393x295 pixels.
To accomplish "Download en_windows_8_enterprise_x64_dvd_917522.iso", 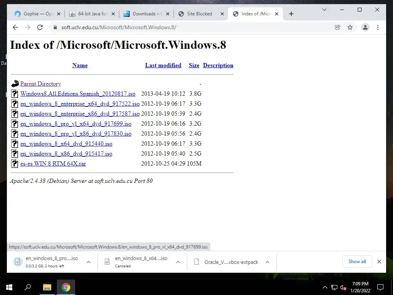I will (80, 104).
